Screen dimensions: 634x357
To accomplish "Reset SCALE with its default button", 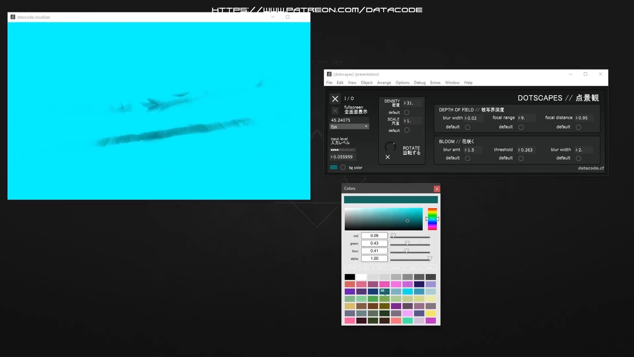I will [407, 130].
